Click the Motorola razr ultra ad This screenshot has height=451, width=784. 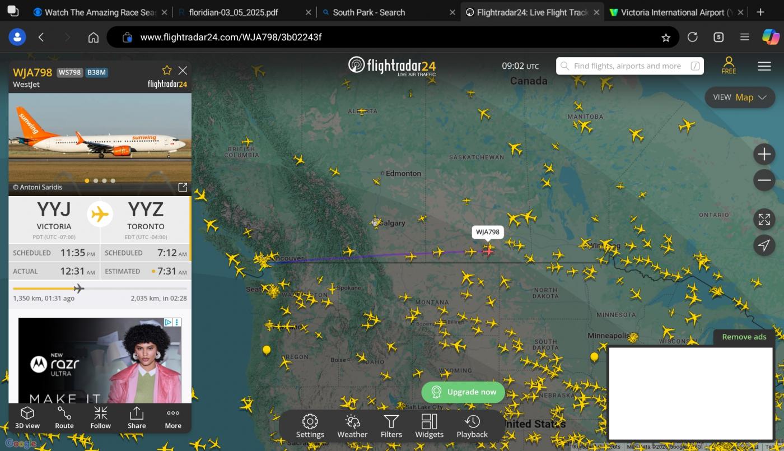click(x=100, y=360)
